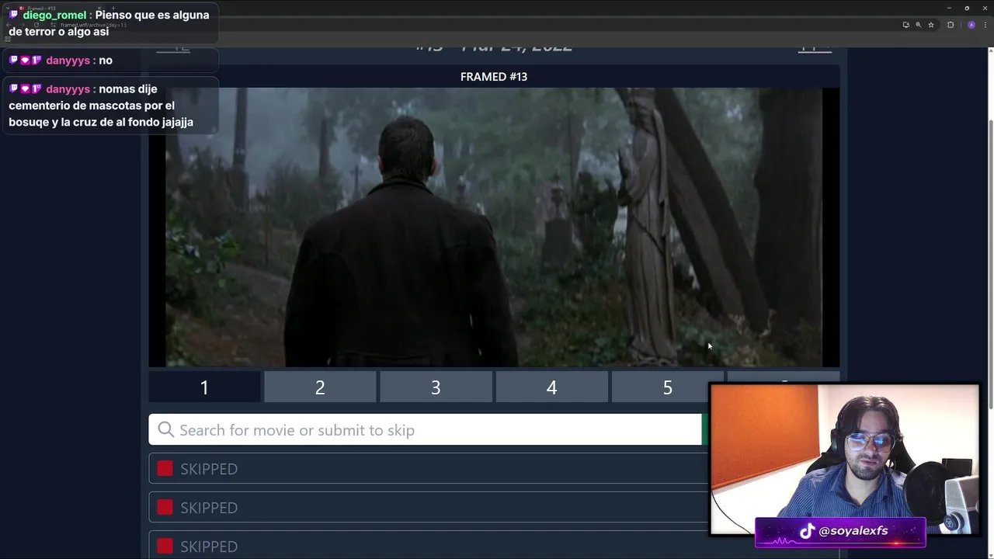Open the purple profile avatar
Image resolution: width=994 pixels, height=559 pixels.
[x=971, y=25]
